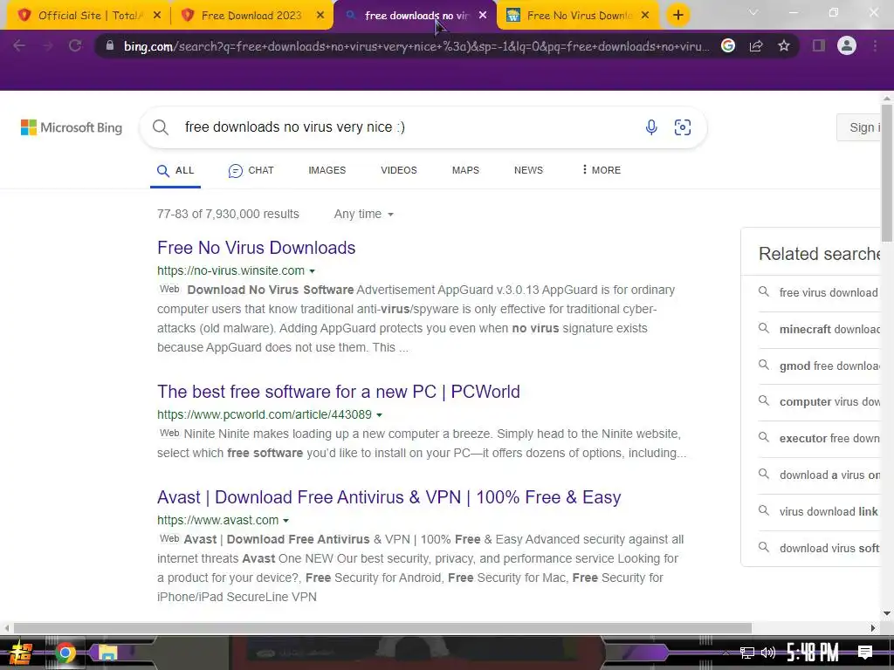Search related: computer virus download
Viewport: 894px width, 670px height.
coord(829,402)
